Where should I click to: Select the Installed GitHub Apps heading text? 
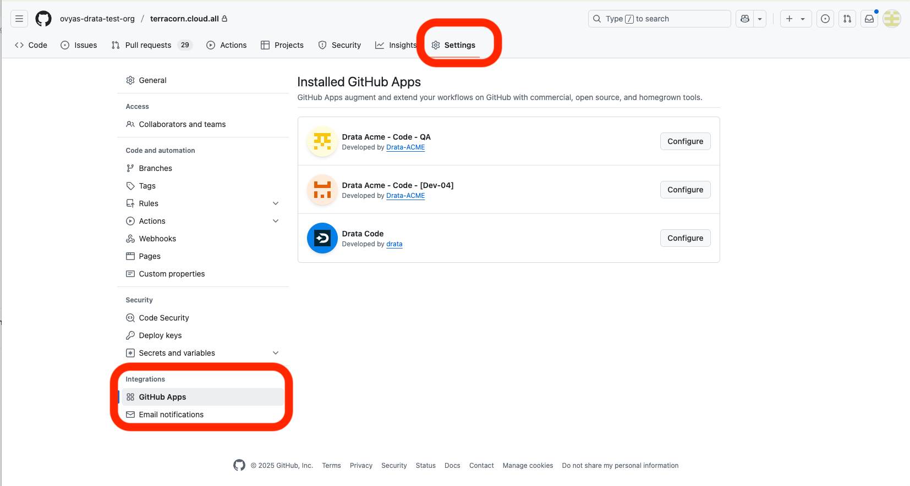359,82
